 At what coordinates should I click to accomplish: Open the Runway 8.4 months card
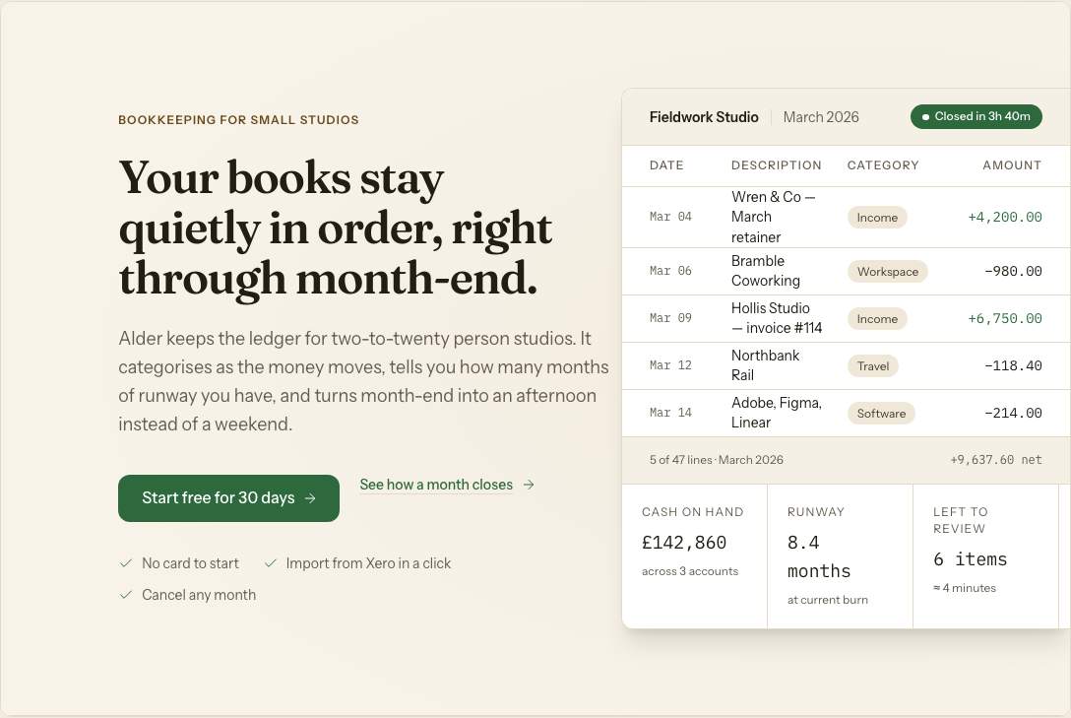tap(840, 556)
